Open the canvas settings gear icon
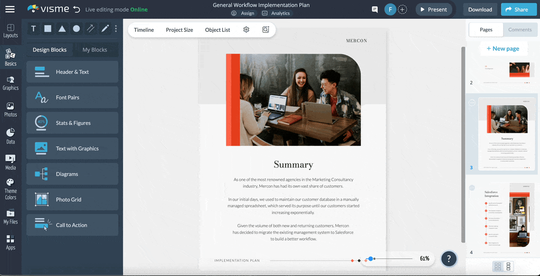Viewport: 540px width, 276px height. (x=246, y=29)
